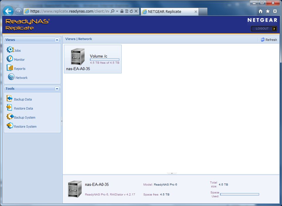
Task: Open the Jobs view gear icon
Action: click(10, 50)
